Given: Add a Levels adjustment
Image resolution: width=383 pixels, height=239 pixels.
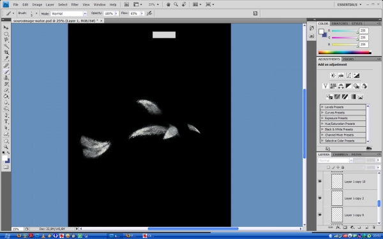Looking at the screenshot, I should click(341, 75).
